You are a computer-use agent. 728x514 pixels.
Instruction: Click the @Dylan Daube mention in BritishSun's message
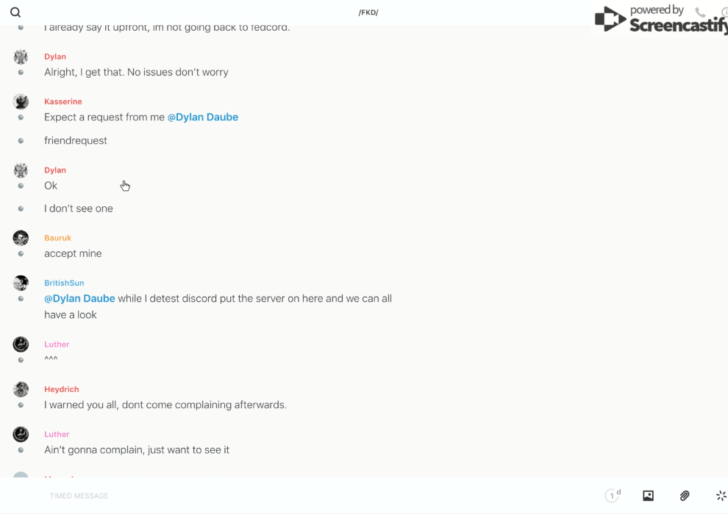coord(79,298)
